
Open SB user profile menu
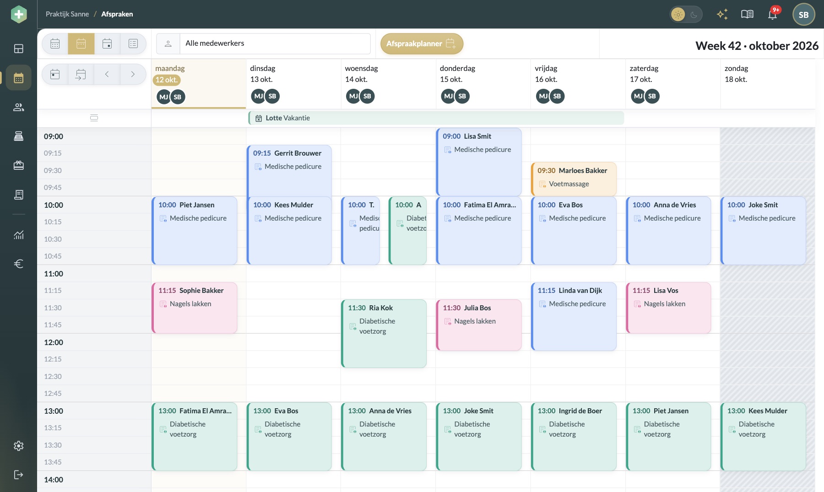click(803, 15)
